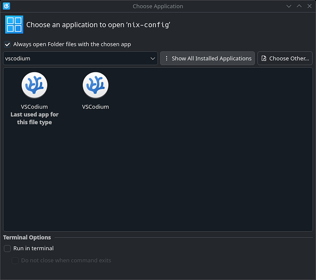
Task: Click the blue grid application chooser icon
Action: [x=14, y=24]
